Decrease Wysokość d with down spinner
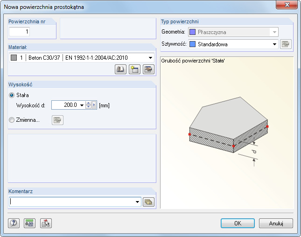 88,107
